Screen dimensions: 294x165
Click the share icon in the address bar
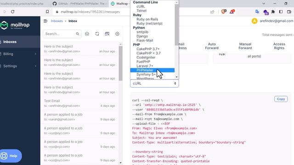click(212, 12)
